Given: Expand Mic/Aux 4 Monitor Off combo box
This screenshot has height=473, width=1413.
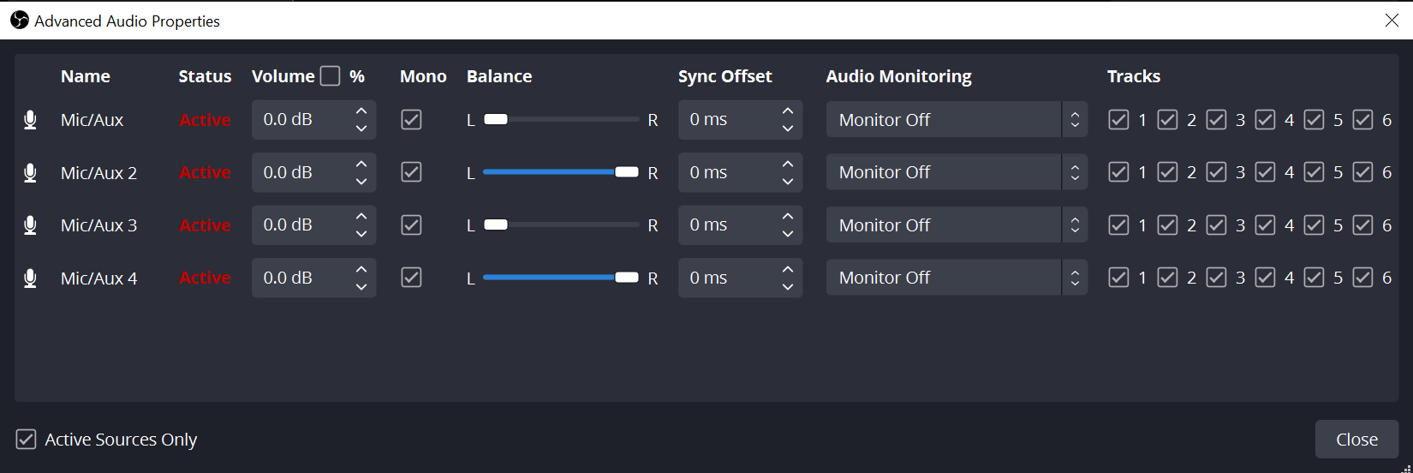Looking at the screenshot, I should coord(957,278).
